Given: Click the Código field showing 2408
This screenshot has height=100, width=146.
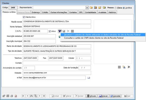Looking at the screenshot, I should tap(13, 8).
